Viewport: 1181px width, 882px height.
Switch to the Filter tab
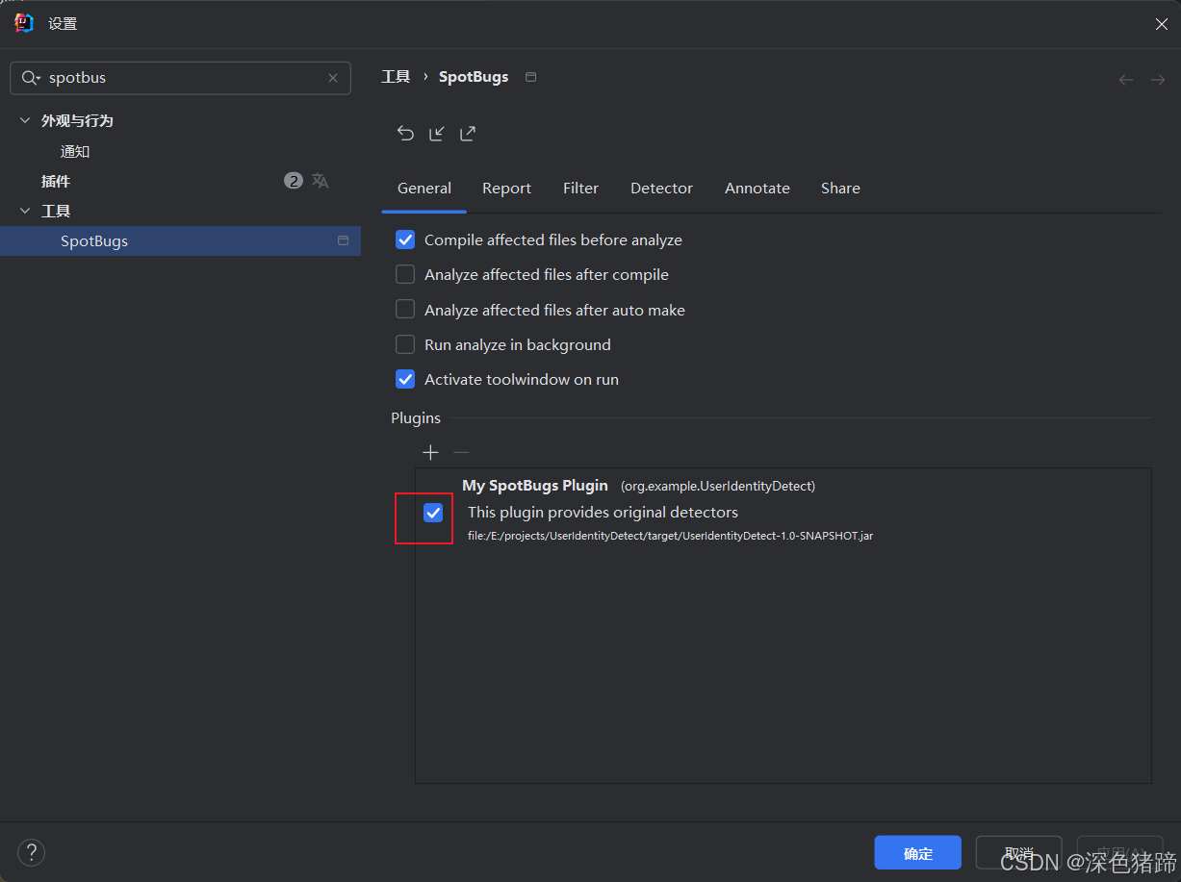click(580, 189)
